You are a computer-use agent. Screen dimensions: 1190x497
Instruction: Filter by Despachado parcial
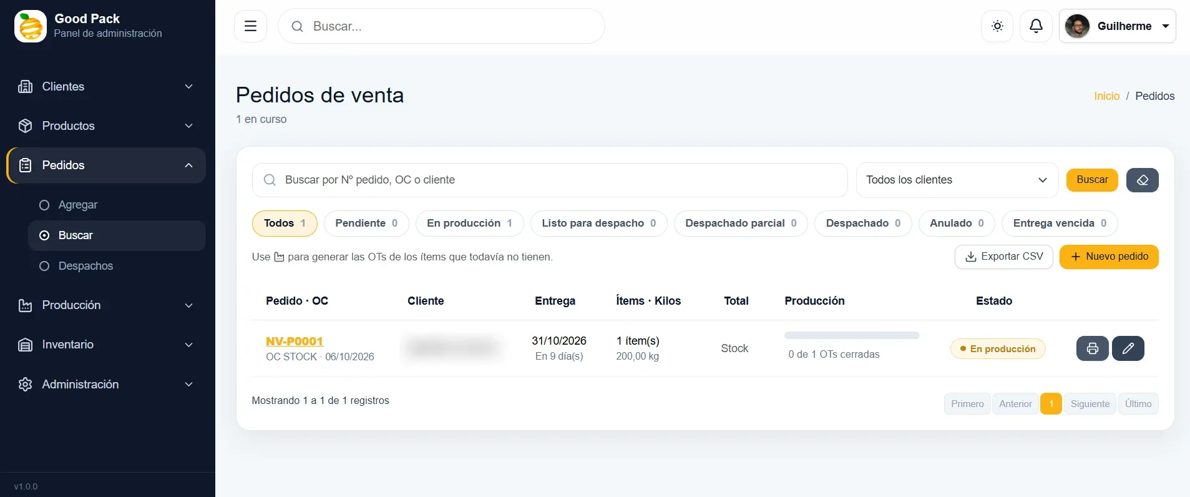click(x=741, y=224)
